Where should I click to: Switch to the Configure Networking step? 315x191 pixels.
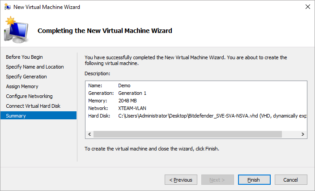[x=29, y=96]
